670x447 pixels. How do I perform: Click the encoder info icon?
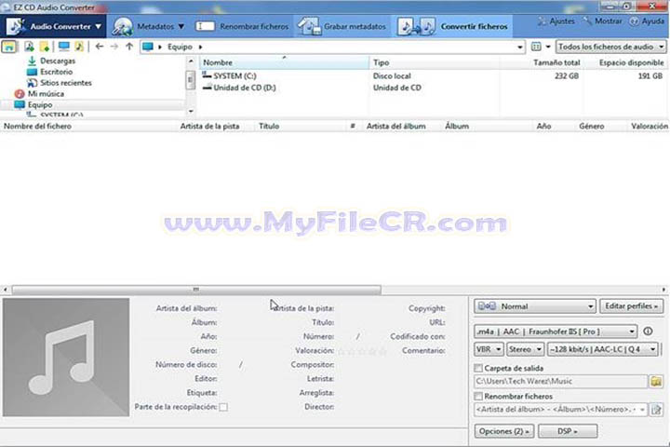pyautogui.click(x=648, y=332)
